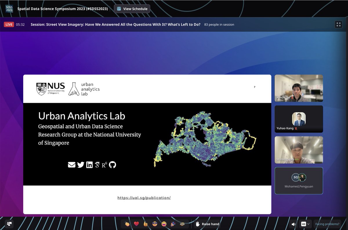Click the '83 people in session' text

pos(219,25)
